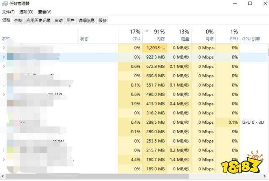Select the 190.7 MB memory cell
This screenshot has width=269, height=181.
(x=155, y=160)
